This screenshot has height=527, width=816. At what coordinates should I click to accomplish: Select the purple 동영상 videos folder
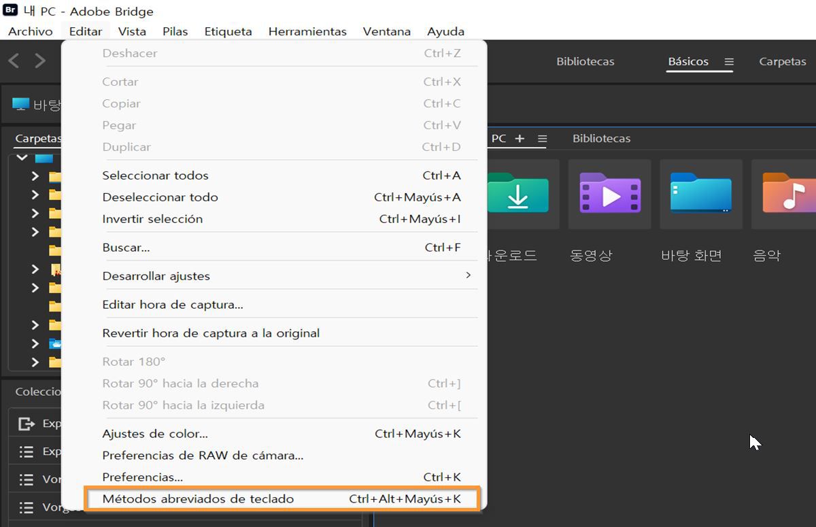coord(610,194)
